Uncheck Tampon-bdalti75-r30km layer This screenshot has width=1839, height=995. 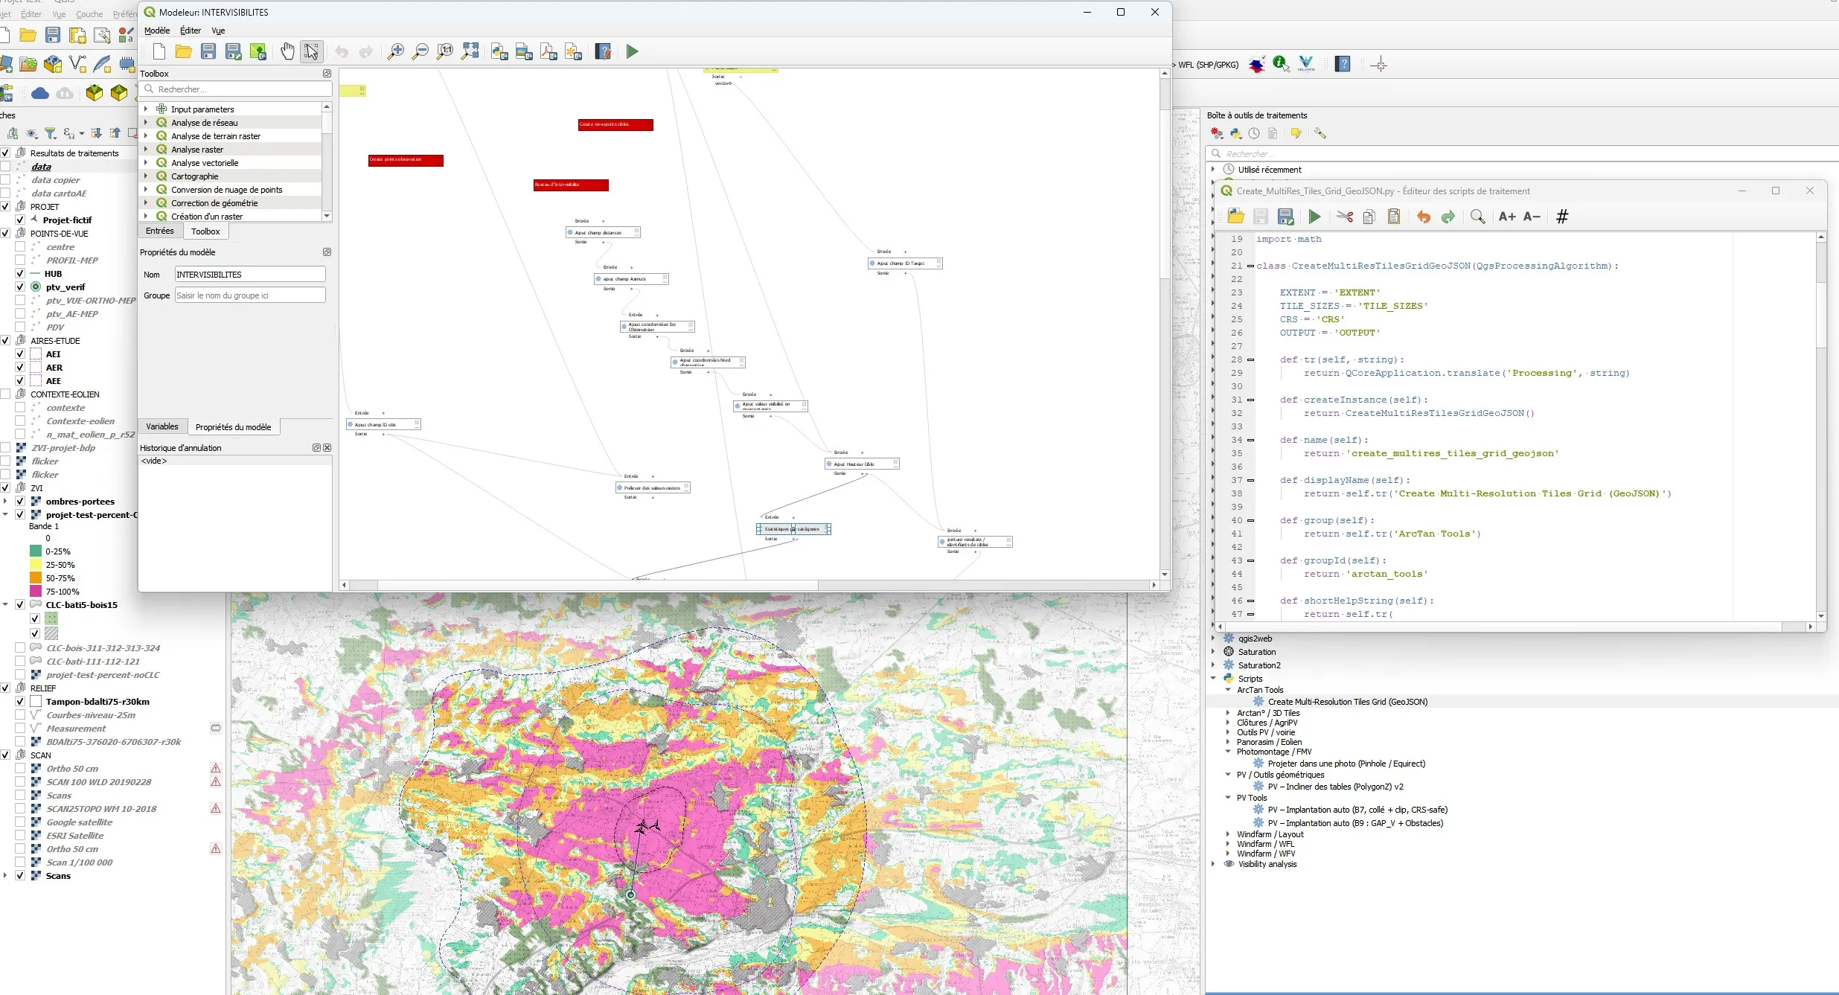20,702
